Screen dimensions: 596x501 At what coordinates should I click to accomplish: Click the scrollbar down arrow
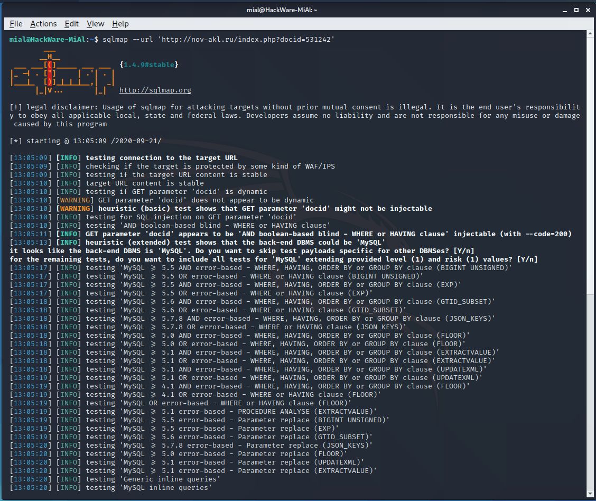tap(590, 494)
